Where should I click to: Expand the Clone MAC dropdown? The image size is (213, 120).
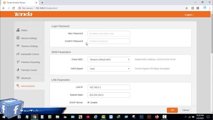tap(109, 59)
